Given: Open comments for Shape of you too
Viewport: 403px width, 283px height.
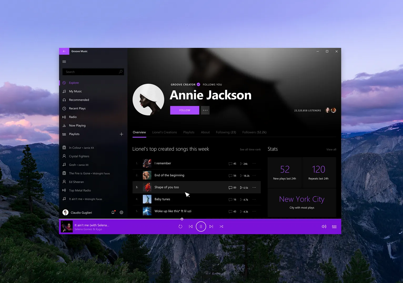Looking at the screenshot, I should click(x=230, y=188).
